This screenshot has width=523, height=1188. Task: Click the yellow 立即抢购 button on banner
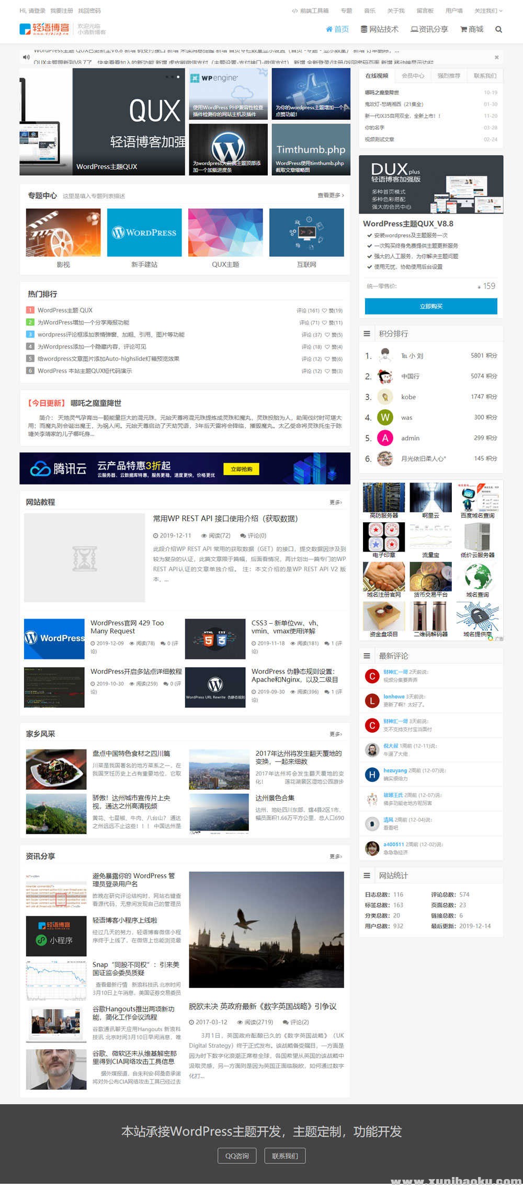click(242, 469)
